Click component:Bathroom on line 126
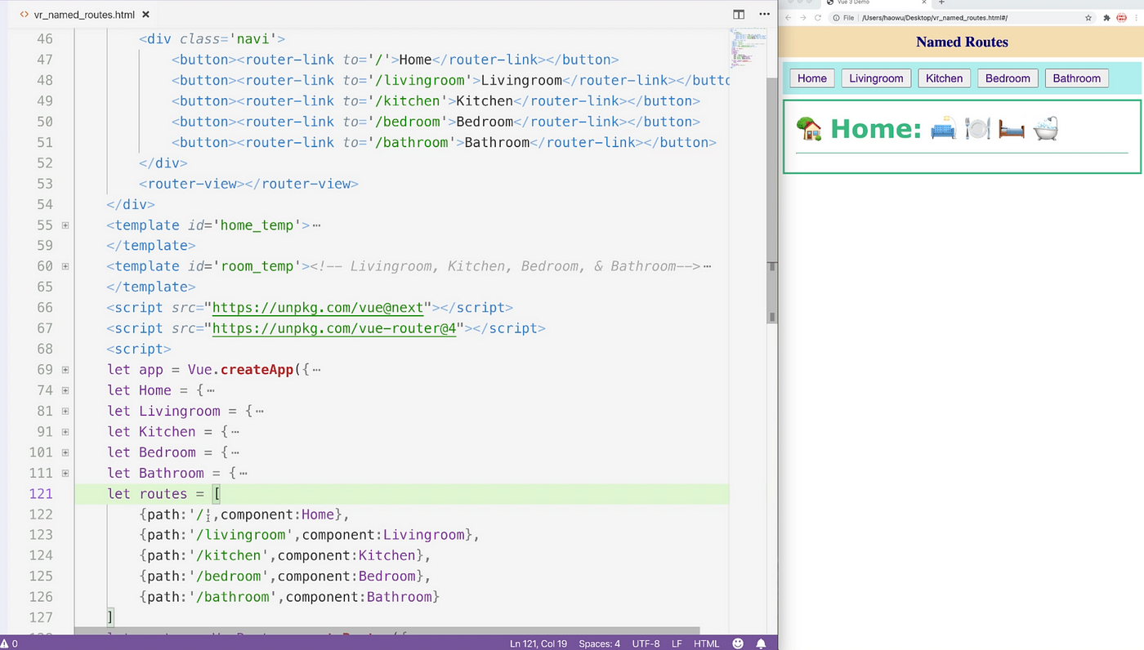 click(x=359, y=597)
